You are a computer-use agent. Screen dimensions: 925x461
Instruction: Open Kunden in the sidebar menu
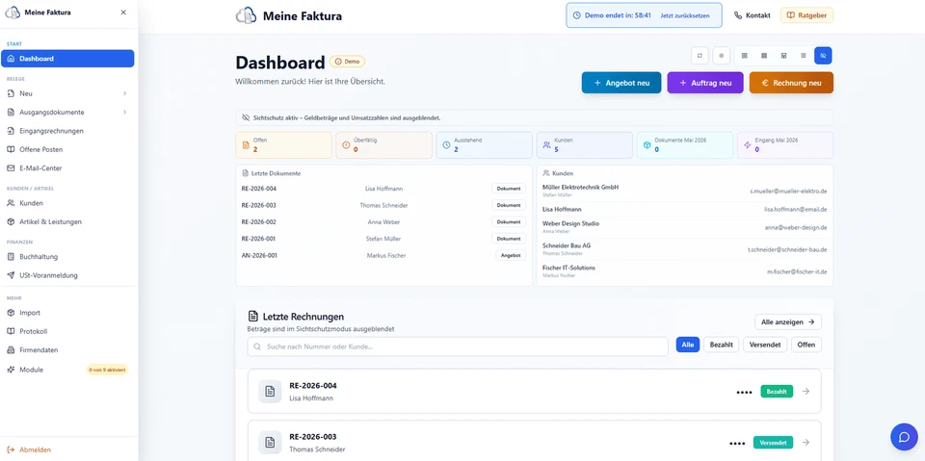67,203
